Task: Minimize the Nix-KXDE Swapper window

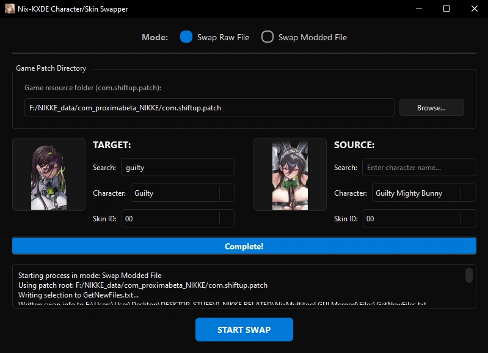Action: pos(419,9)
